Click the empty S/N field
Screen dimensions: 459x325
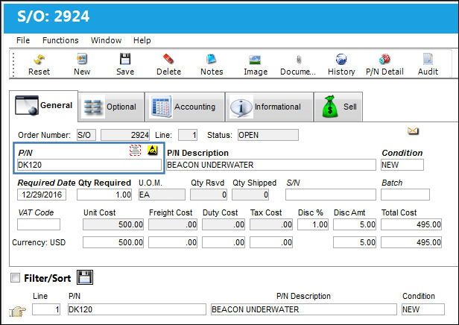point(331,195)
